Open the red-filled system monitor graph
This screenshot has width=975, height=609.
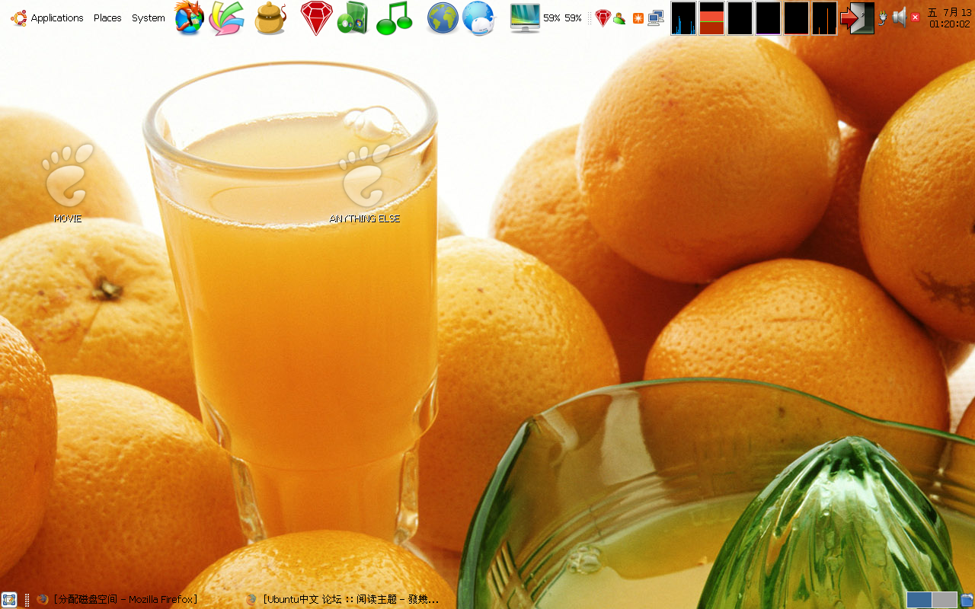point(711,18)
